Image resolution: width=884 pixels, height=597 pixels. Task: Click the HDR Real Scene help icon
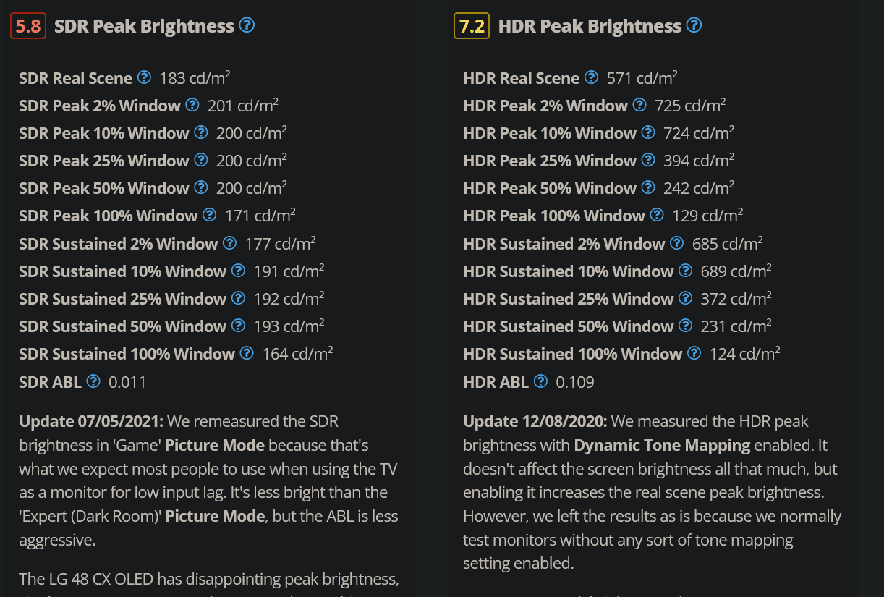click(x=591, y=77)
